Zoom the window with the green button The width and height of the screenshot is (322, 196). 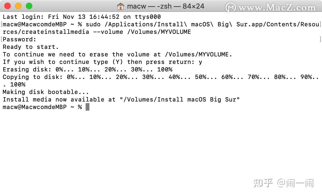pyautogui.click(x=29, y=6)
